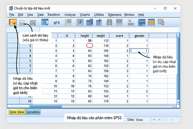This screenshot has width=193, height=129.
Task: Click the yellow grid Weight Cases icon
Action: [151, 22]
